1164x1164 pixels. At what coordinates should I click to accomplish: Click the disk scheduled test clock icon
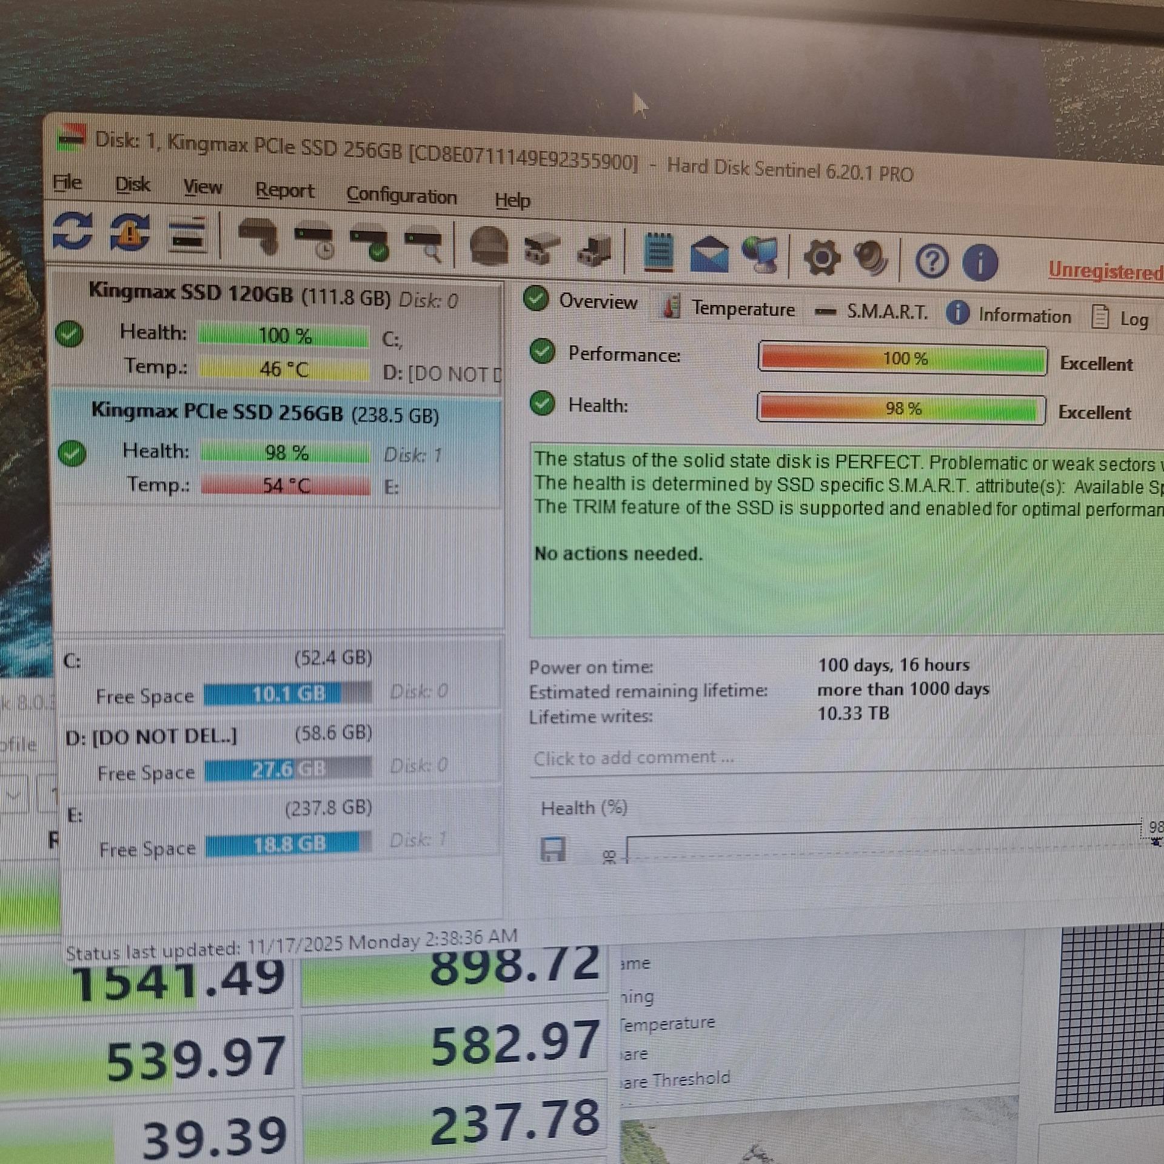[x=314, y=242]
